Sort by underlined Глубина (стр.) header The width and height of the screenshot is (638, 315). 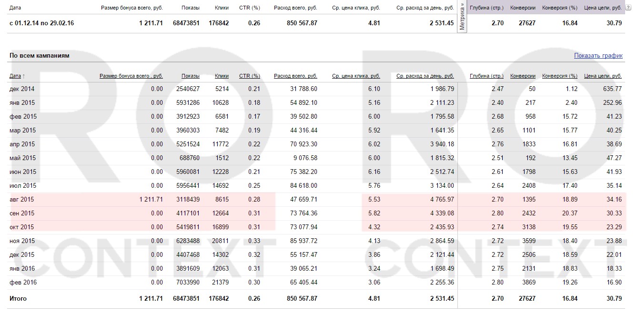click(486, 76)
